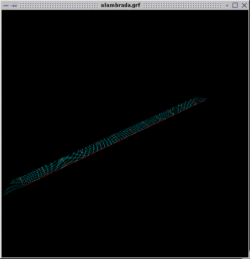The width and height of the screenshot is (250, 259).
Task: Close the alambrada.grf window
Action: pos(244,5)
